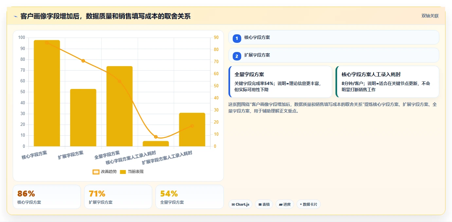Click x-axis label 扩展字段方案人工录入耗时

(x=167, y=158)
